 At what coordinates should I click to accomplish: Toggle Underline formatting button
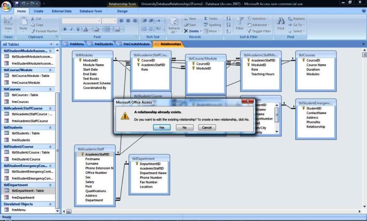[x=78, y=29]
